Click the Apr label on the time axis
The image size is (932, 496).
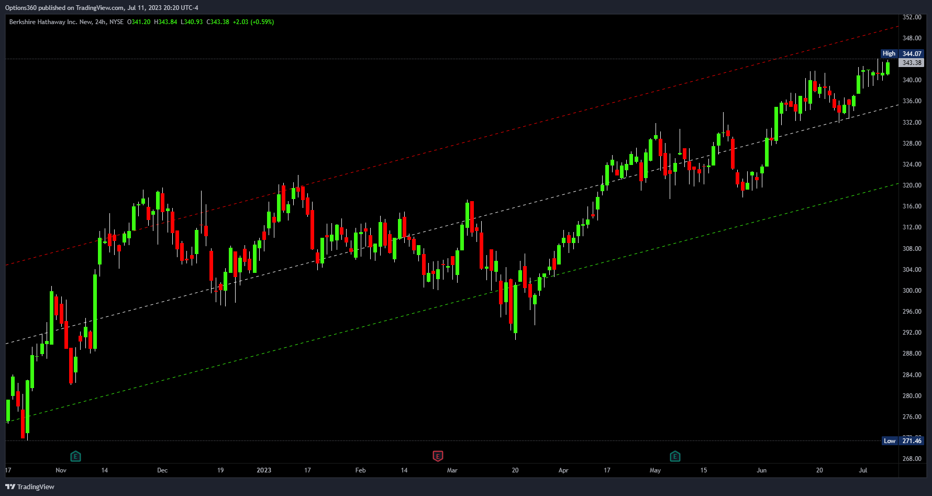[563, 470]
